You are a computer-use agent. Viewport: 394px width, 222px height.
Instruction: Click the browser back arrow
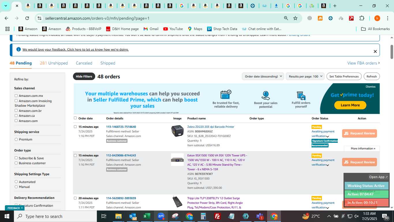(6, 18)
